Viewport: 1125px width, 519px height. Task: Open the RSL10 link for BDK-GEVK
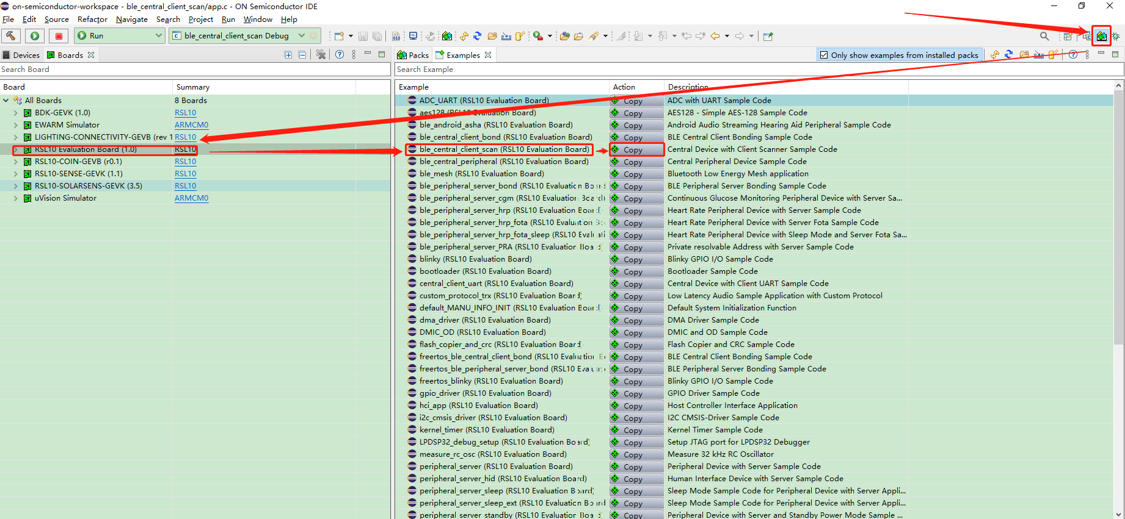coord(185,113)
